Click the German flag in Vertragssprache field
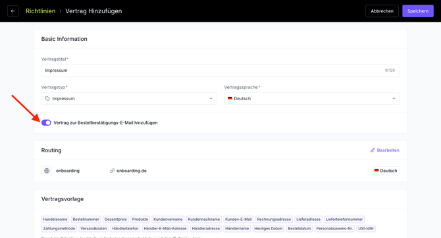The height and width of the screenshot is (238, 441). click(230, 99)
